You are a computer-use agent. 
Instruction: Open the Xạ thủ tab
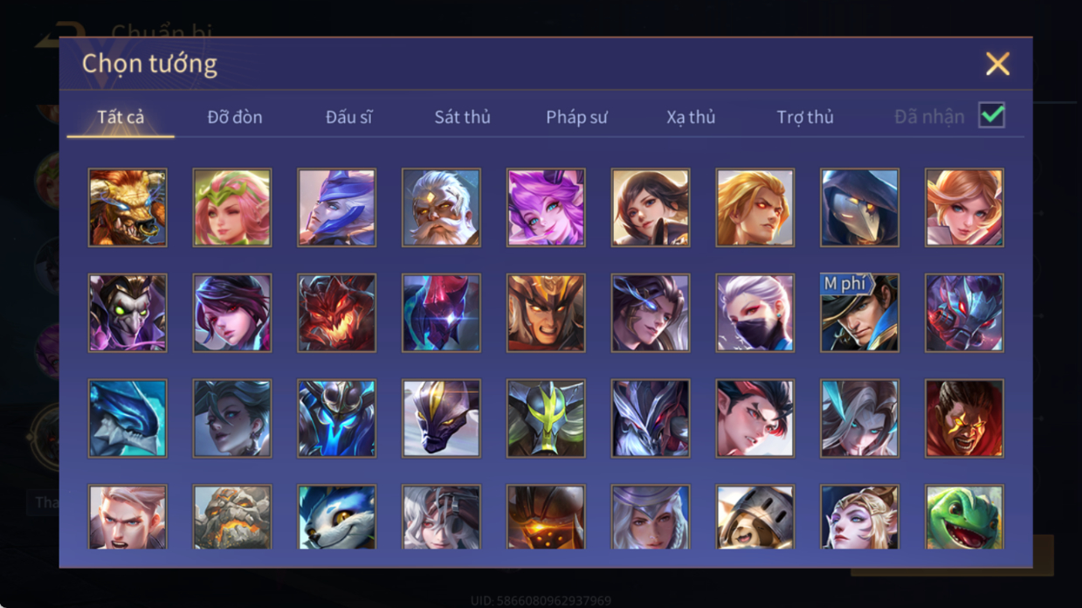[691, 117]
